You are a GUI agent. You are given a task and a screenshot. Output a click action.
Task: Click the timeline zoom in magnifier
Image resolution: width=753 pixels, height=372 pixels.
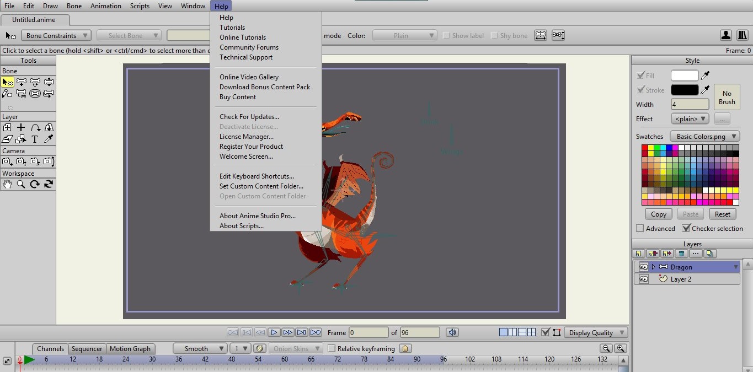tap(621, 348)
